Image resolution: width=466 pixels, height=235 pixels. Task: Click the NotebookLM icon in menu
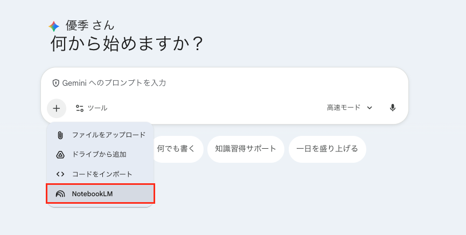60,194
